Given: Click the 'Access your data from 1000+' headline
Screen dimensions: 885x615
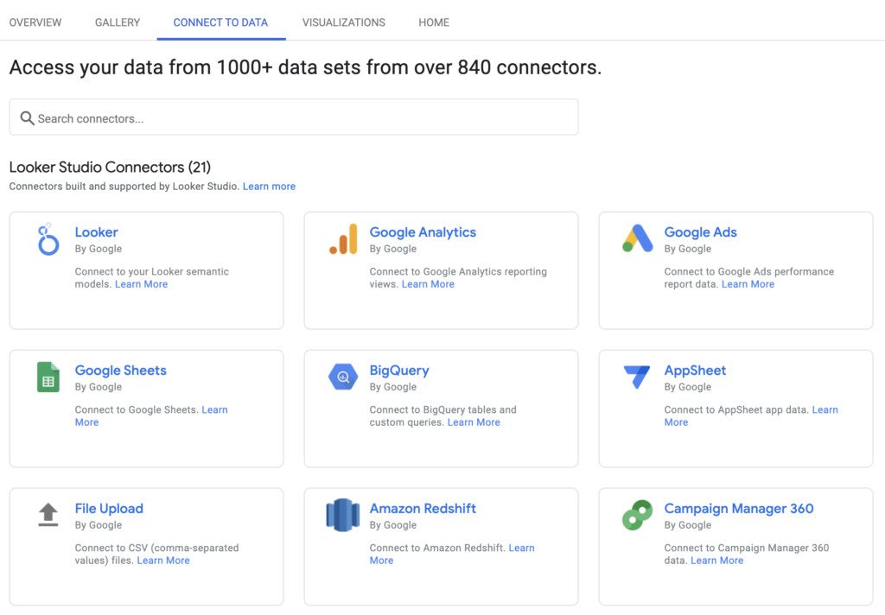Looking at the screenshot, I should (x=305, y=67).
